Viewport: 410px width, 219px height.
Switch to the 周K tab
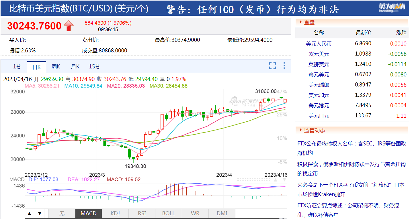56,66
